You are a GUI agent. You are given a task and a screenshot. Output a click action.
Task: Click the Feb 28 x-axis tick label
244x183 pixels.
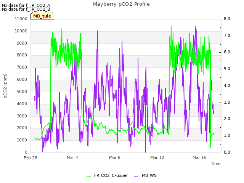pyautogui.click(x=30, y=158)
